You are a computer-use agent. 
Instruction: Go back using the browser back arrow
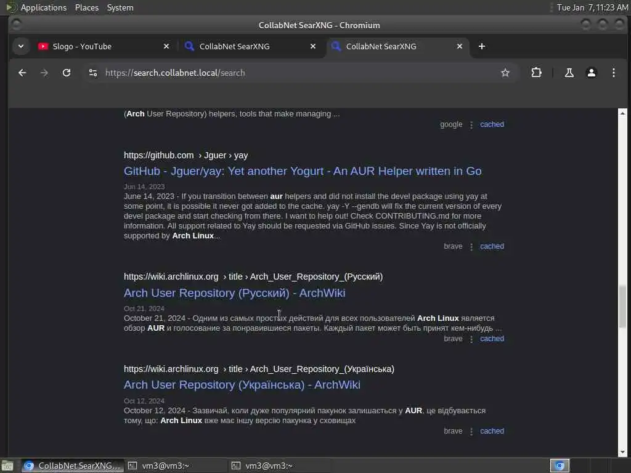(x=22, y=73)
